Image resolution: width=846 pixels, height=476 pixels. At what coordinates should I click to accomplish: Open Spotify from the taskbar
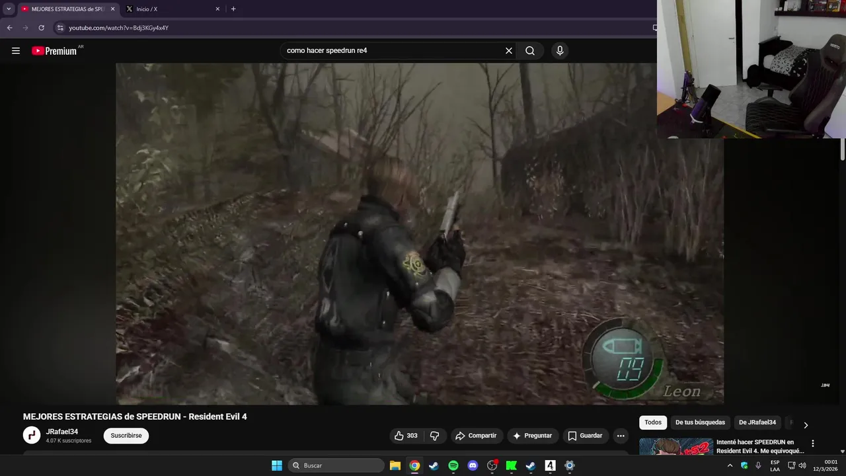pyautogui.click(x=453, y=465)
